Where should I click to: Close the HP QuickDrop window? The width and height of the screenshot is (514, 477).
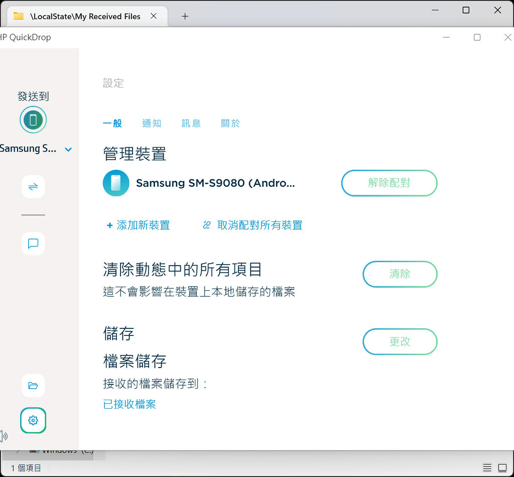[x=508, y=37]
